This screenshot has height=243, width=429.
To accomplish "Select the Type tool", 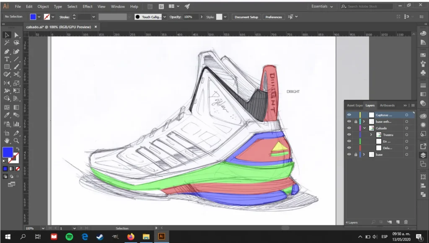I will point(7,59).
